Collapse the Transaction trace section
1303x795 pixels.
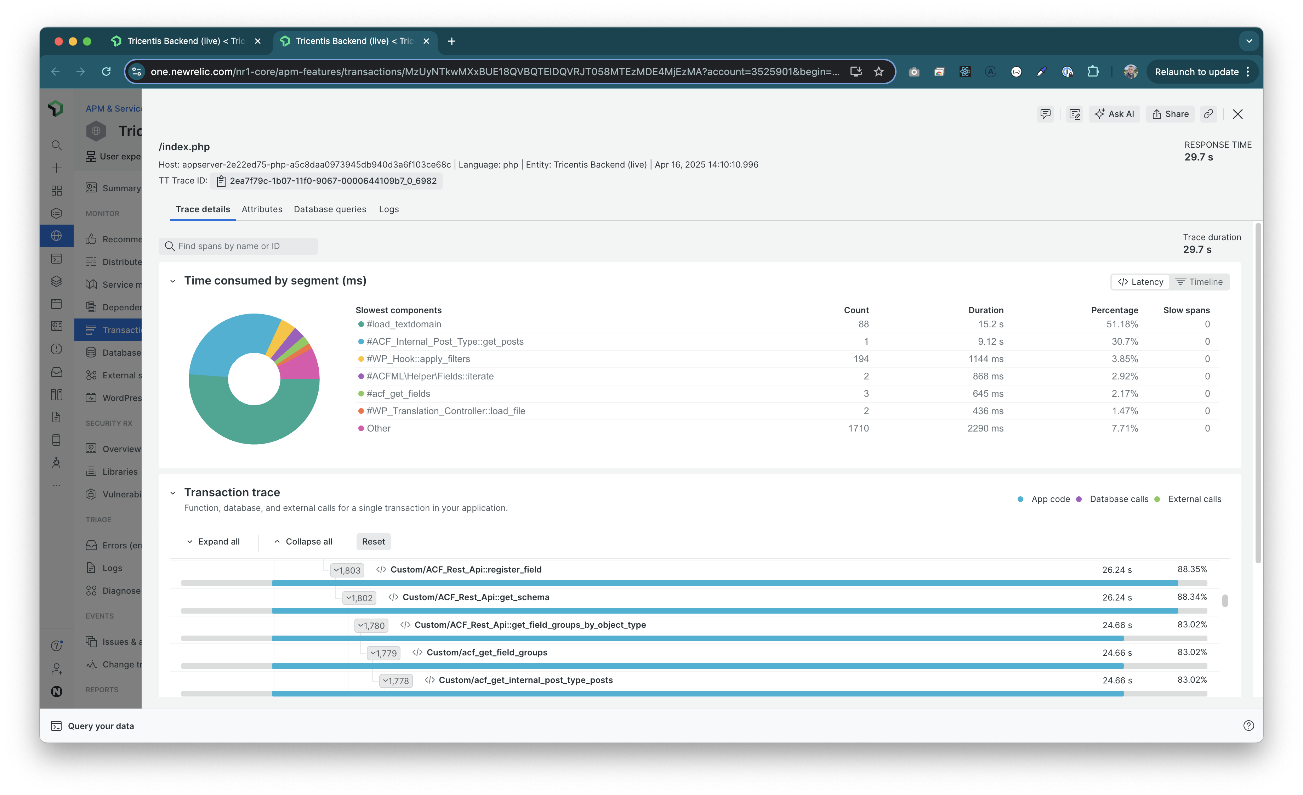tap(172, 493)
